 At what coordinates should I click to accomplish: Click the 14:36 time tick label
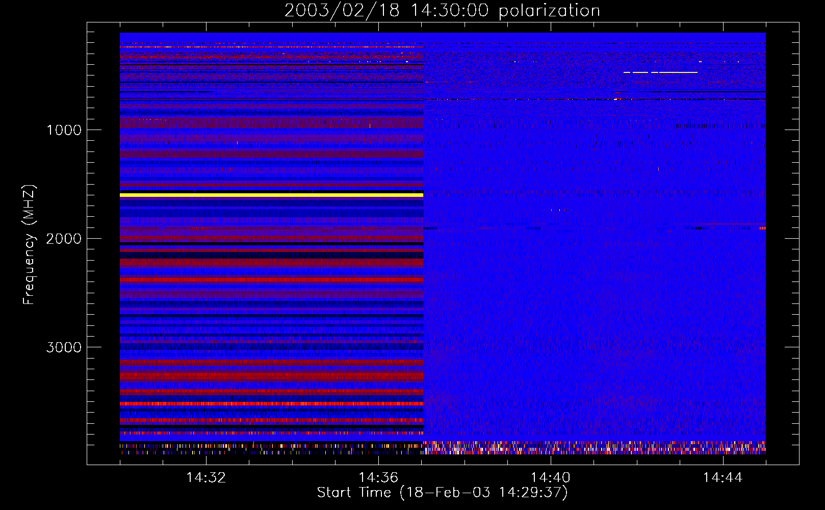tap(378, 478)
